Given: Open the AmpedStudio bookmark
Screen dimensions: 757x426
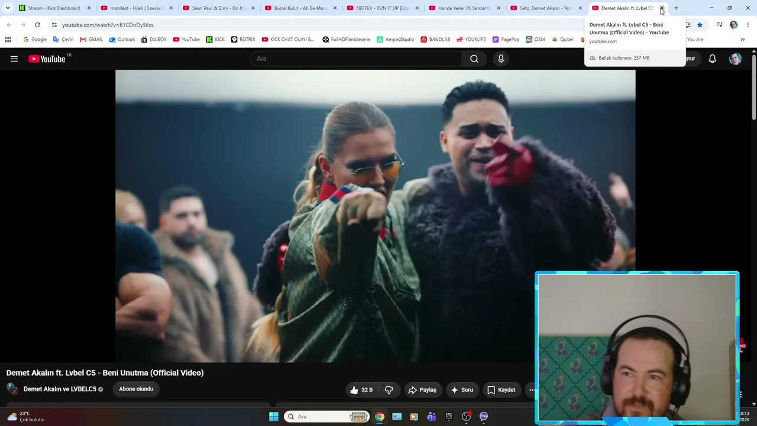Looking at the screenshot, I should pos(394,40).
